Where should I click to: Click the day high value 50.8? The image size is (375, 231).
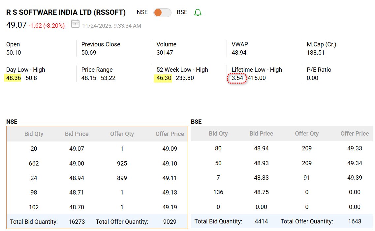[31, 78]
